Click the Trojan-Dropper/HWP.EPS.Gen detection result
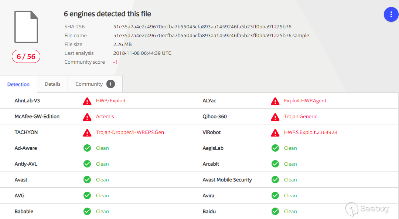The height and width of the screenshot is (219, 399). (130, 132)
